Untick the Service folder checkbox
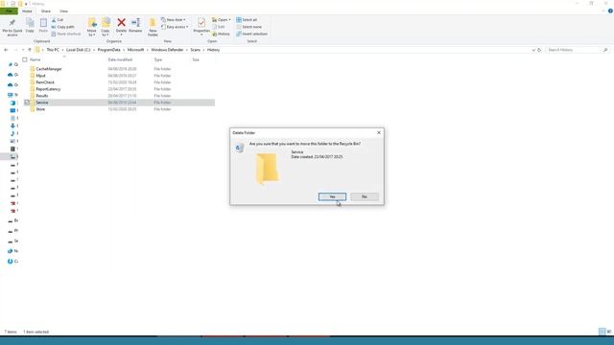Screen dimensions: 614x345 pos(27,103)
